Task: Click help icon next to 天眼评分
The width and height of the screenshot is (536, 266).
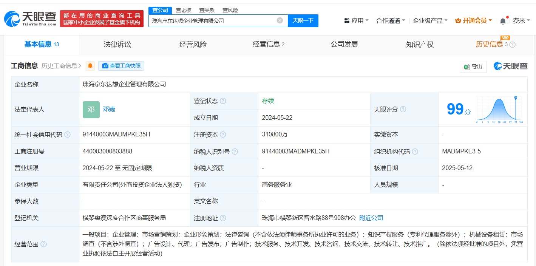Action: (403, 109)
